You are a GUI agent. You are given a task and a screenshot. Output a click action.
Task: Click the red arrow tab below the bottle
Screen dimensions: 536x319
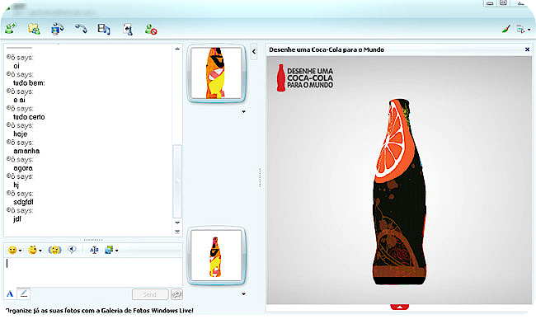pyautogui.click(x=400, y=307)
